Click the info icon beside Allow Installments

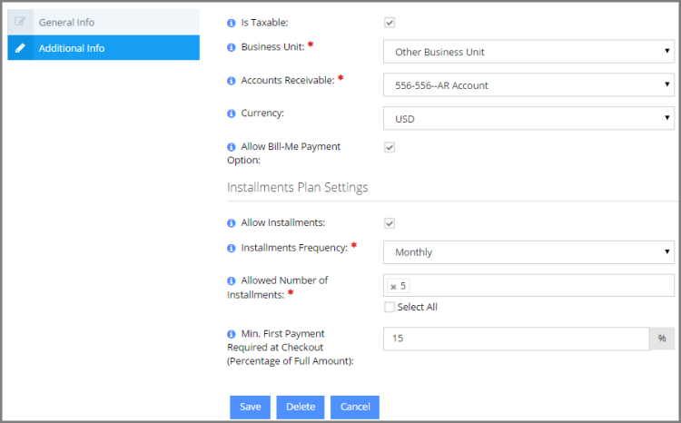pyautogui.click(x=231, y=223)
